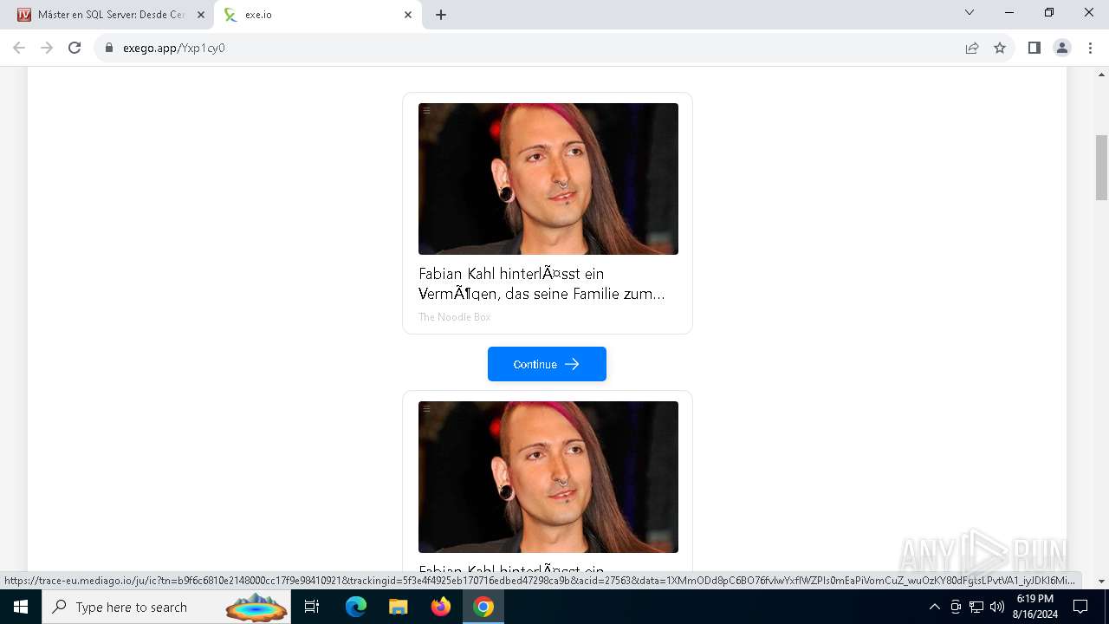Open Chrome profile menu
1109x624 pixels.
point(1062,48)
